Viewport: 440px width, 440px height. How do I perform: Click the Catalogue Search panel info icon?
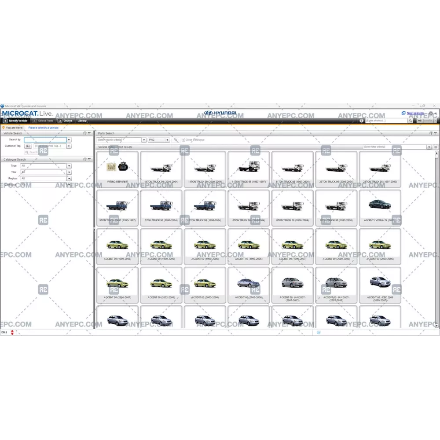(x=85, y=159)
